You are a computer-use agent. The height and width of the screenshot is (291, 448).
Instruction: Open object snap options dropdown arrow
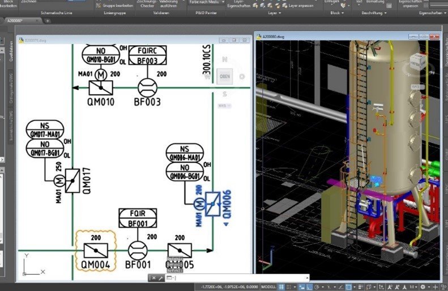(355, 287)
